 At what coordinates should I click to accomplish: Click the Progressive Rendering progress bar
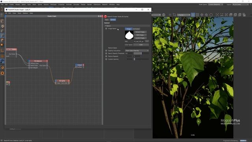point(243,140)
